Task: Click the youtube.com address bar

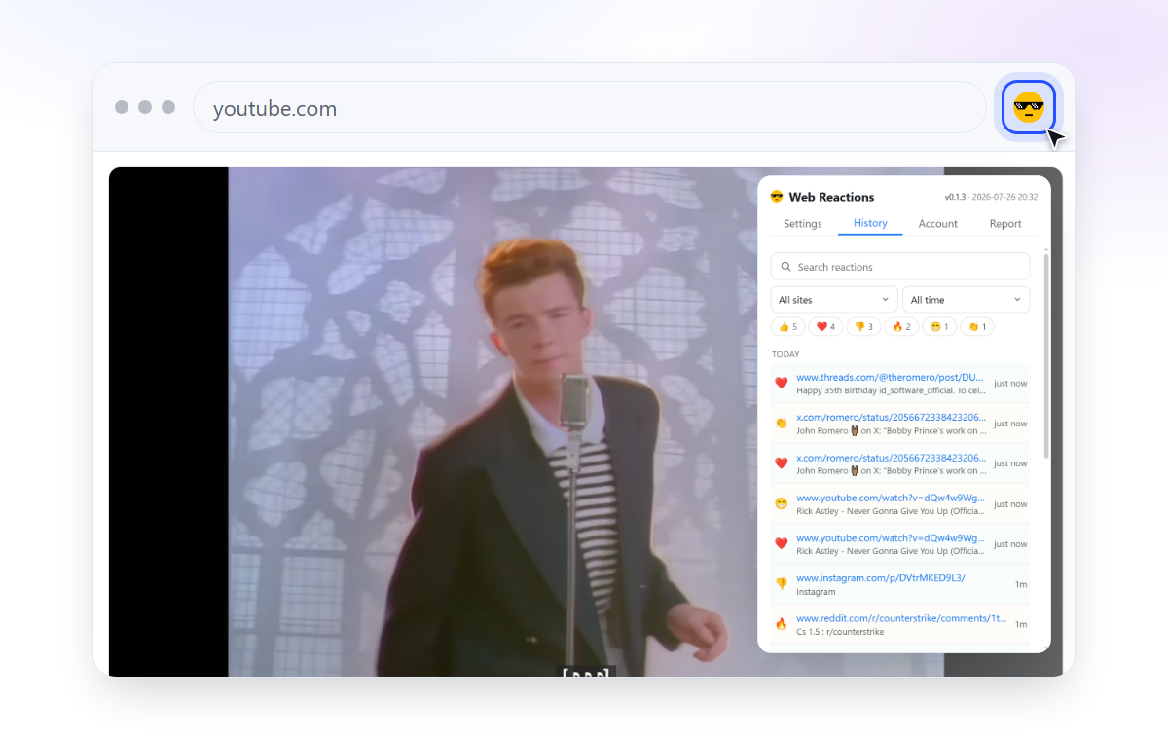Action: pyautogui.click(x=589, y=108)
